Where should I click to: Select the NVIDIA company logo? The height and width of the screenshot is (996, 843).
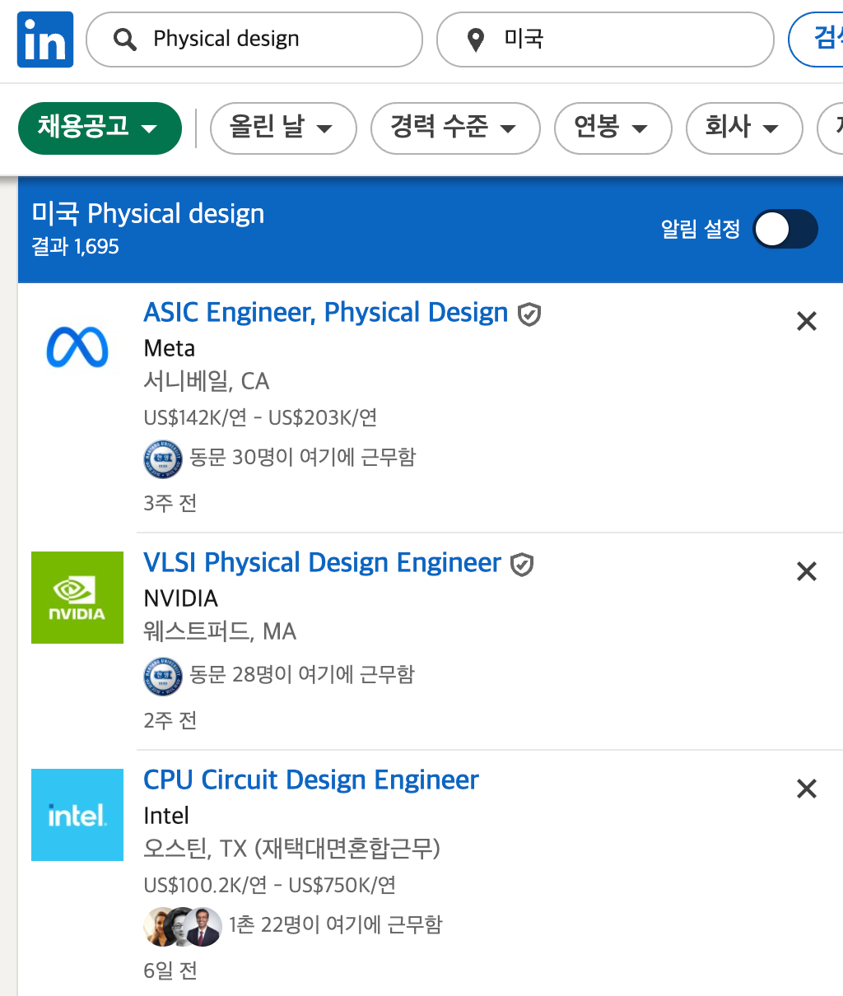click(x=77, y=598)
